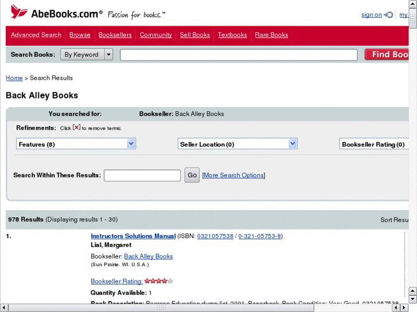Click the Sun Prairie, WI location text
This screenshot has width=417, height=312.
tap(120, 264)
